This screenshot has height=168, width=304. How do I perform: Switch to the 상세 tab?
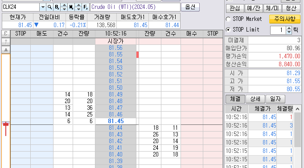[255, 99]
